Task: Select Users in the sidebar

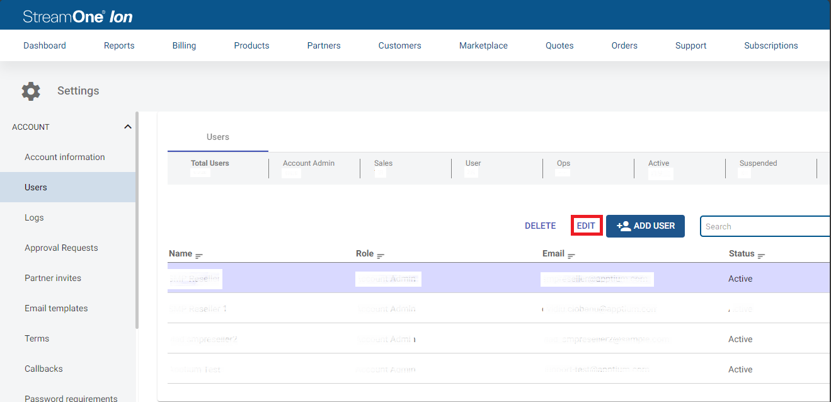Action: click(67, 187)
